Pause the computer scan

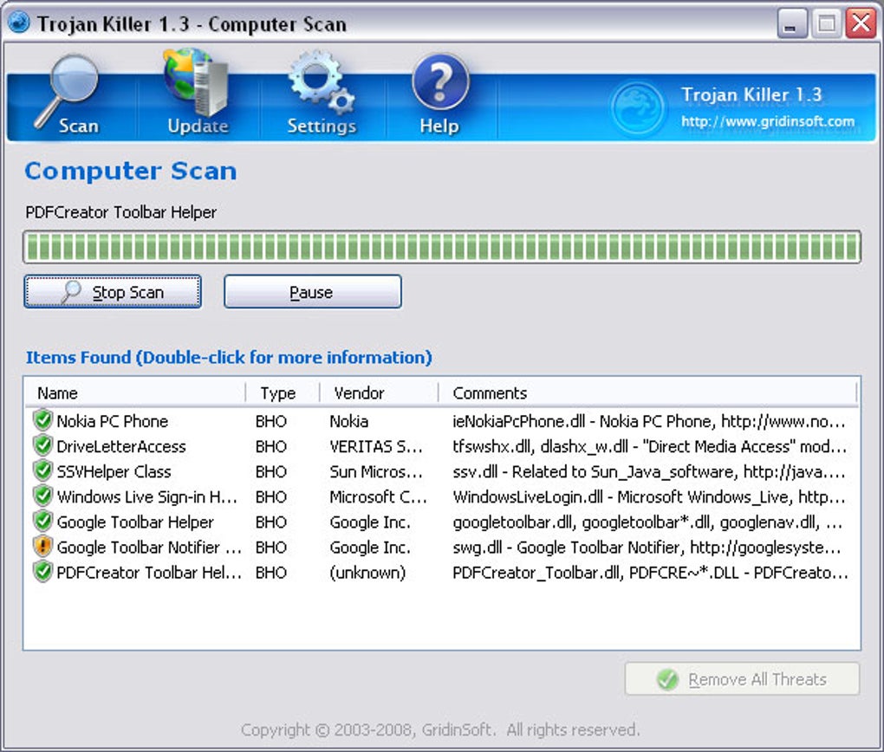313,291
